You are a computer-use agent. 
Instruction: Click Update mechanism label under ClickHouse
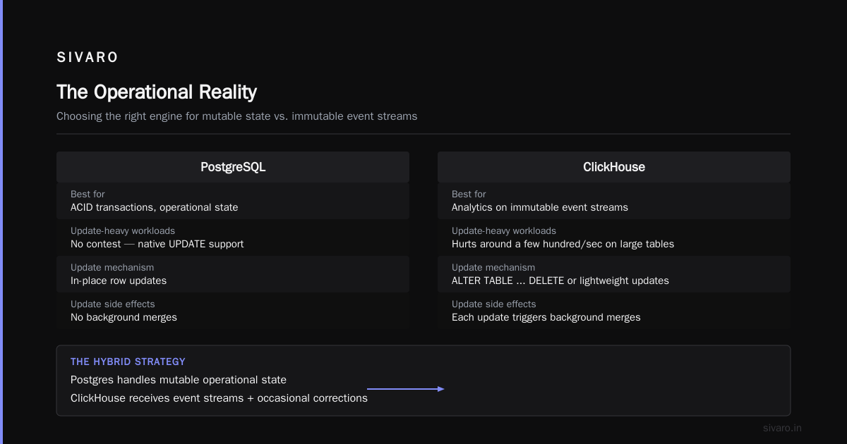coord(493,267)
